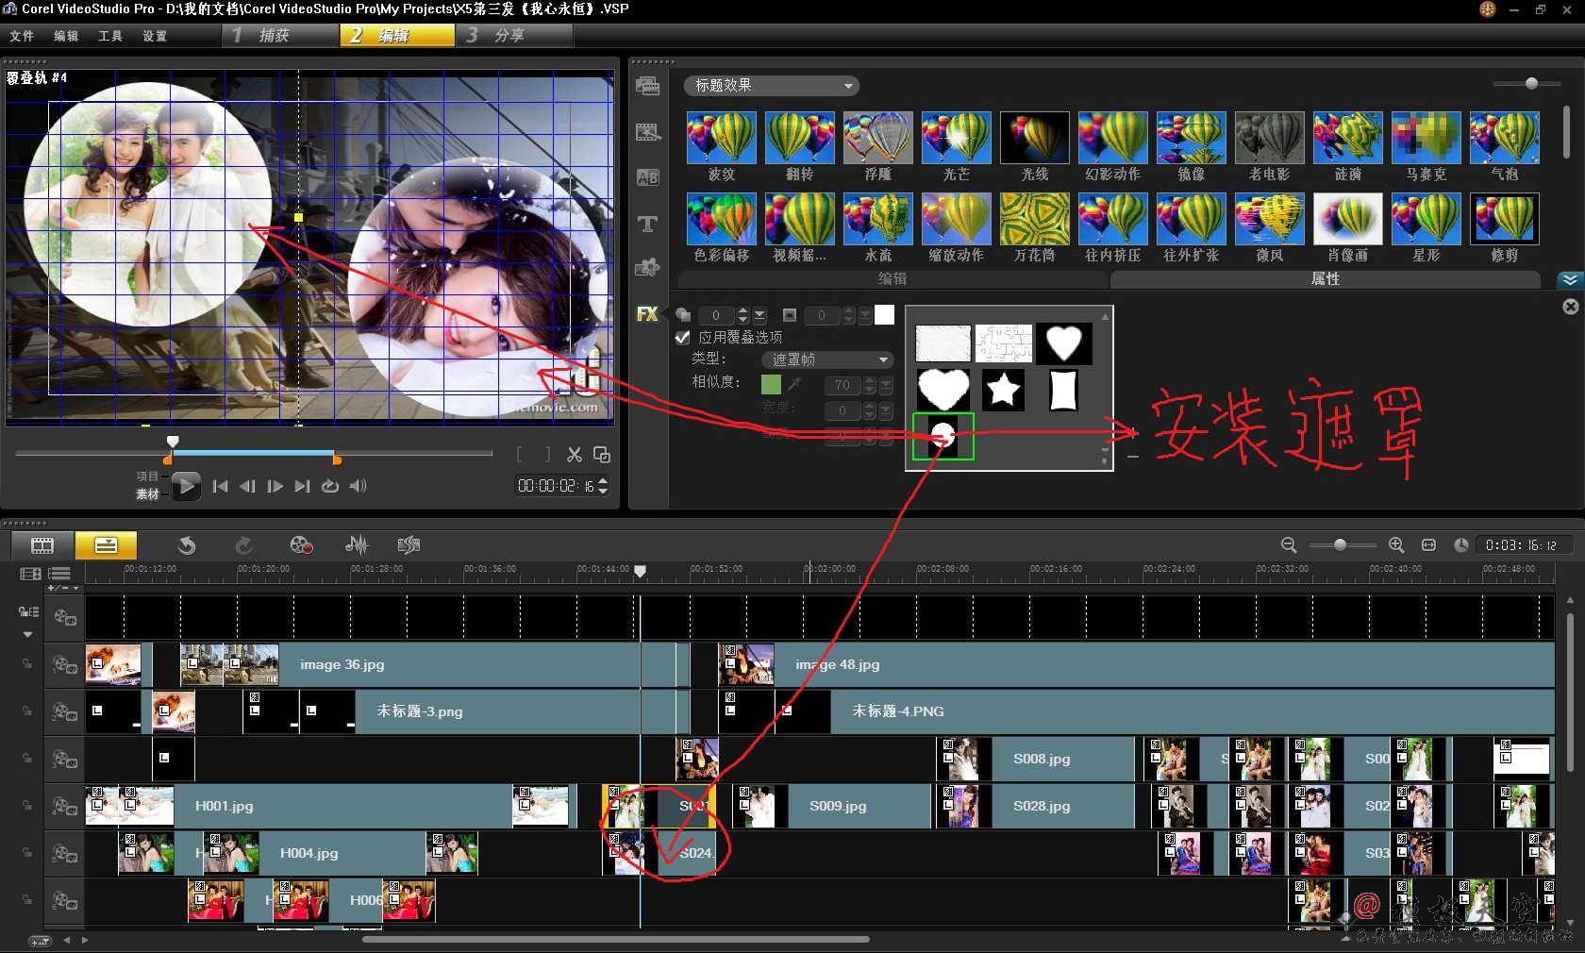Click the system volume speaker icon

point(358,486)
